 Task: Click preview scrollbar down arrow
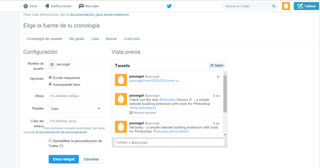pyautogui.click(x=225, y=135)
